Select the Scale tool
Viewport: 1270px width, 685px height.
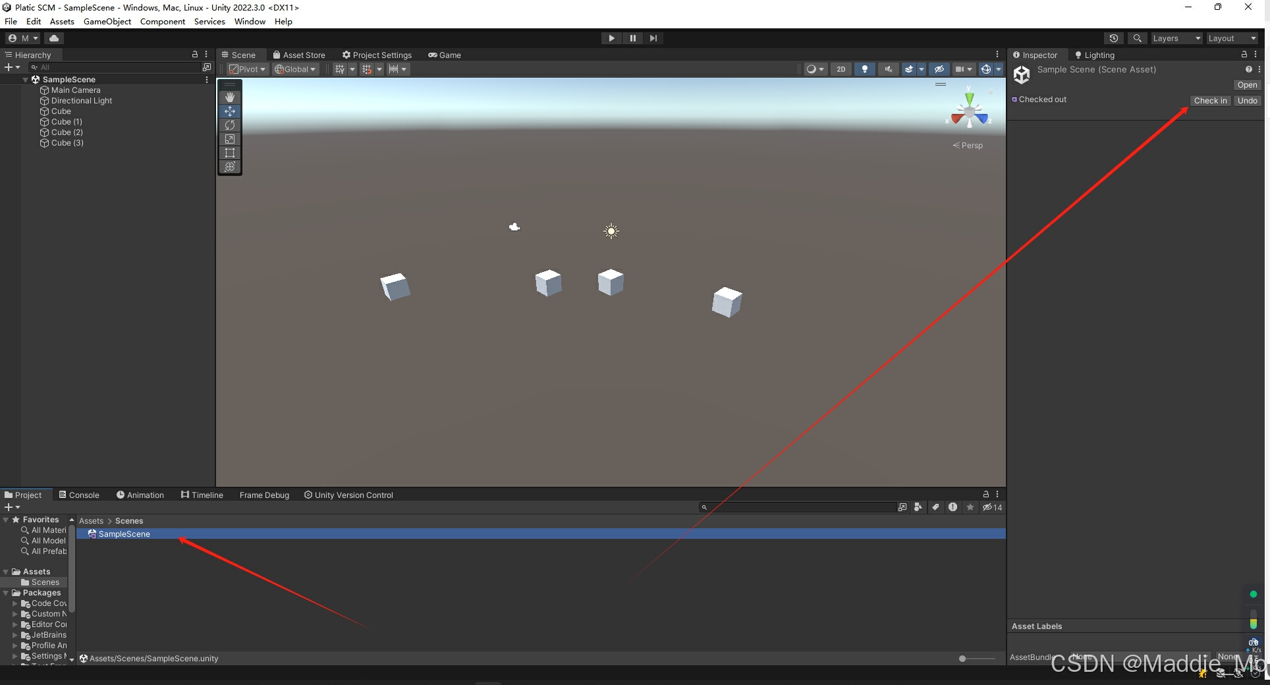[x=230, y=139]
